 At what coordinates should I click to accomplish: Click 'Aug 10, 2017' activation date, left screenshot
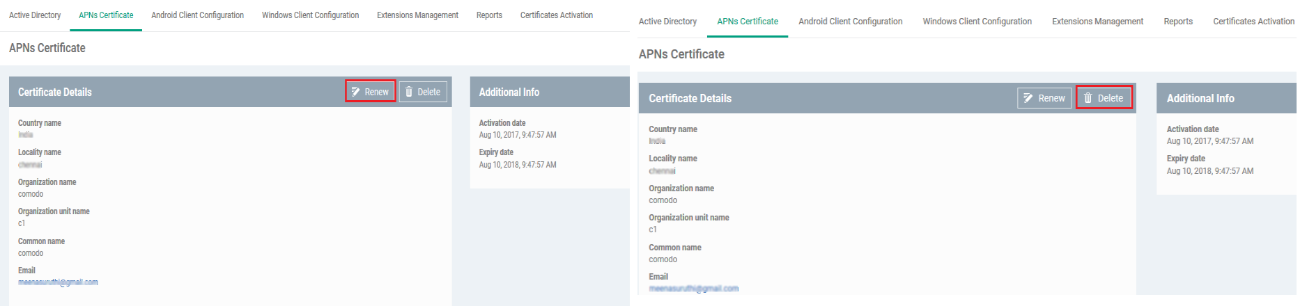click(518, 135)
